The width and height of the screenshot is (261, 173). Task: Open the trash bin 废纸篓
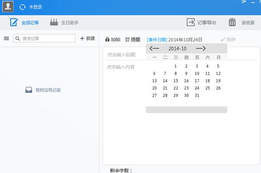tap(232, 22)
